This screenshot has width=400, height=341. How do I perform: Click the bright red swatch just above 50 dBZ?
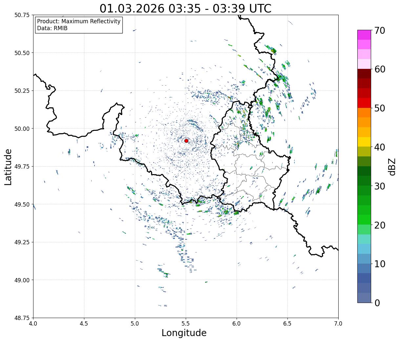point(364,103)
